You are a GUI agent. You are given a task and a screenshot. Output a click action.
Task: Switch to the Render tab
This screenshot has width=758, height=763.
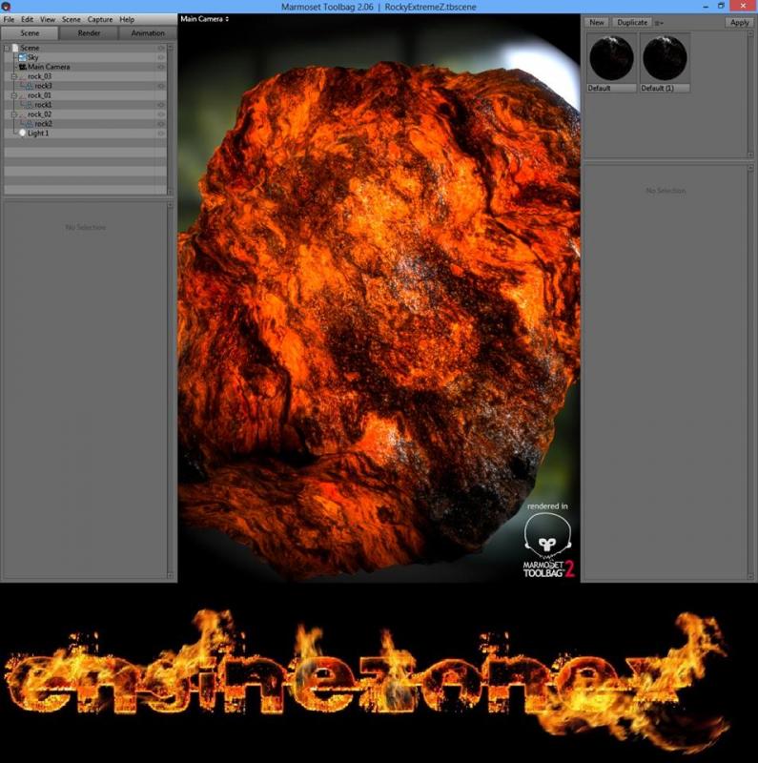tap(89, 33)
